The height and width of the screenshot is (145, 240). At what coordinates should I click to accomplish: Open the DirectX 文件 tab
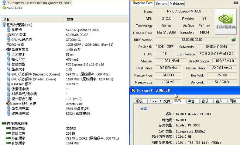click(160, 101)
